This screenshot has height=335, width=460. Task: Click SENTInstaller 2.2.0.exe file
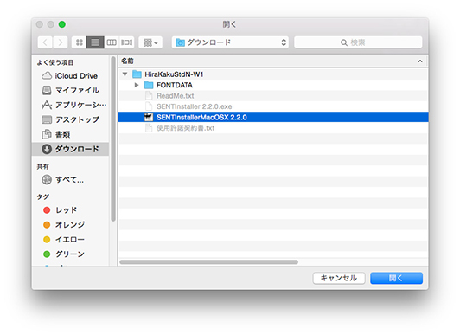tap(194, 106)
